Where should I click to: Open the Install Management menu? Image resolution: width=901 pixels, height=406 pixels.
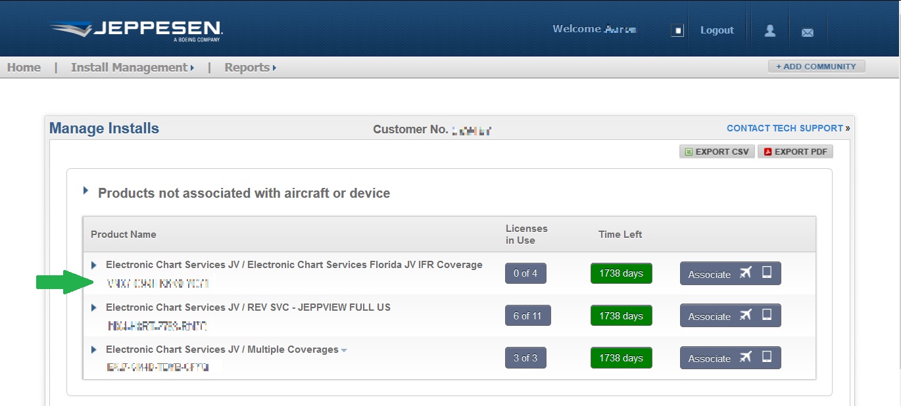coord(132,68)
